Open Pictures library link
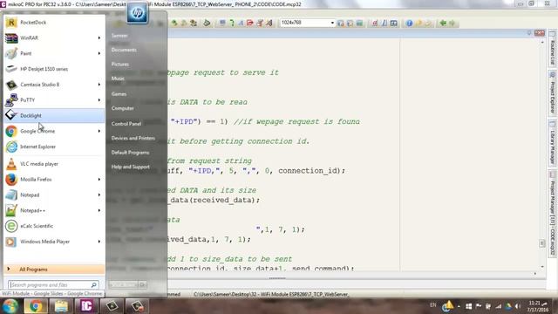This screenshot has height=314, width=558. point(120,64)
